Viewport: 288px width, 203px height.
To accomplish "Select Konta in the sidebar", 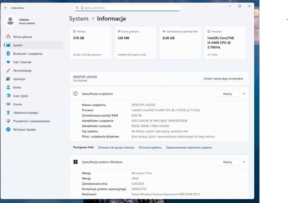I will pyautogui.click(x=33, y=87).
